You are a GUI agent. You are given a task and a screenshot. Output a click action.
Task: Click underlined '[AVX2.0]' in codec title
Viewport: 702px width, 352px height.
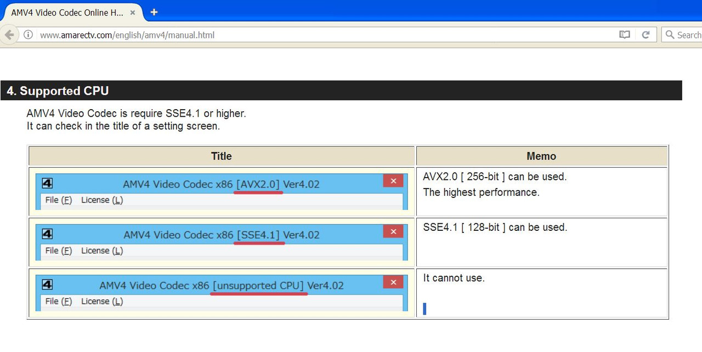click(x=258, y=184)
